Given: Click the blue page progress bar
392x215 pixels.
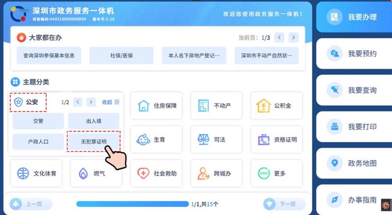Looking at the screenshot, I should click(x=132, y=204).
